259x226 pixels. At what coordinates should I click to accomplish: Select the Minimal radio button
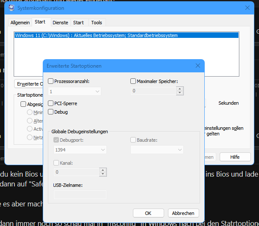29,112
